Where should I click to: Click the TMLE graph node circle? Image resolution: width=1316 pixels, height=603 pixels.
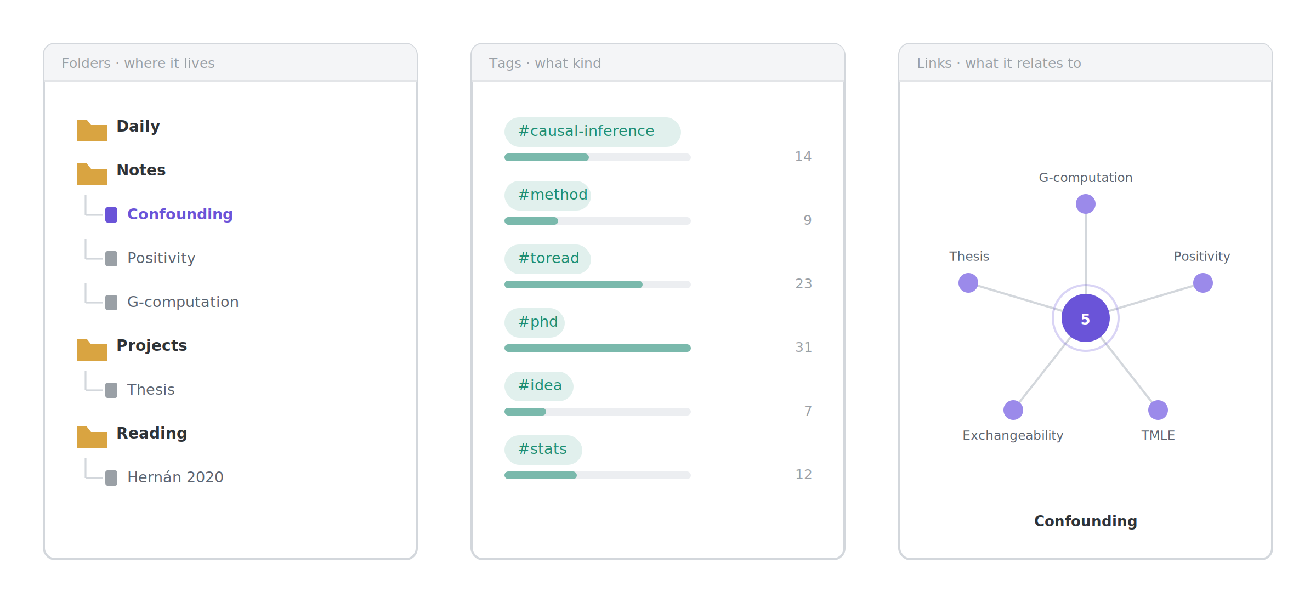coord(1158,410)
